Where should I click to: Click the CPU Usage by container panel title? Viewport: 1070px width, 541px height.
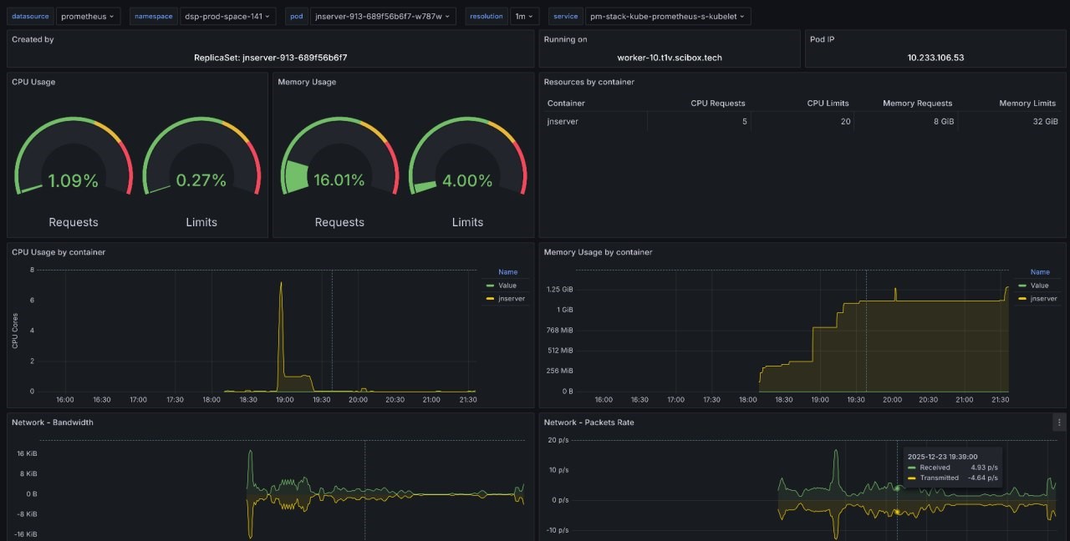coord(59,252)
